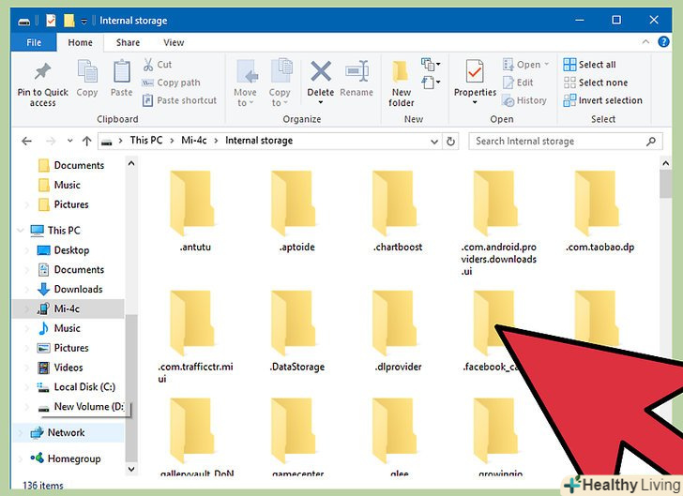Click the Refresh button
Screen dimensions: 683x496
[x=451, y=141]
